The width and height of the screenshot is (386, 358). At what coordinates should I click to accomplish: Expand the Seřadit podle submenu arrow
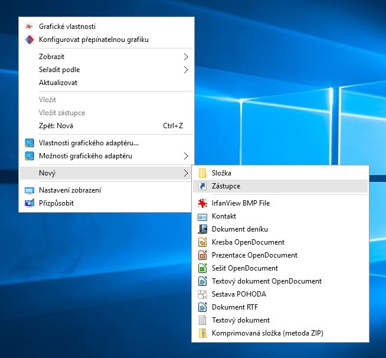tap(186, 70)
